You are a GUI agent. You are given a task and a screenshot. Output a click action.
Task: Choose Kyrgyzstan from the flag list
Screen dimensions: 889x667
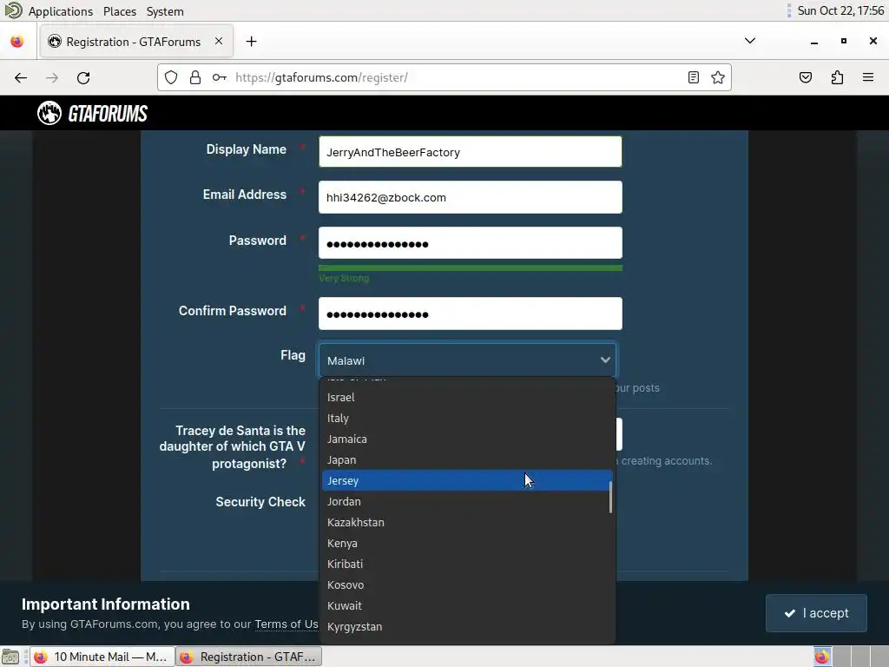coord(467,627)
